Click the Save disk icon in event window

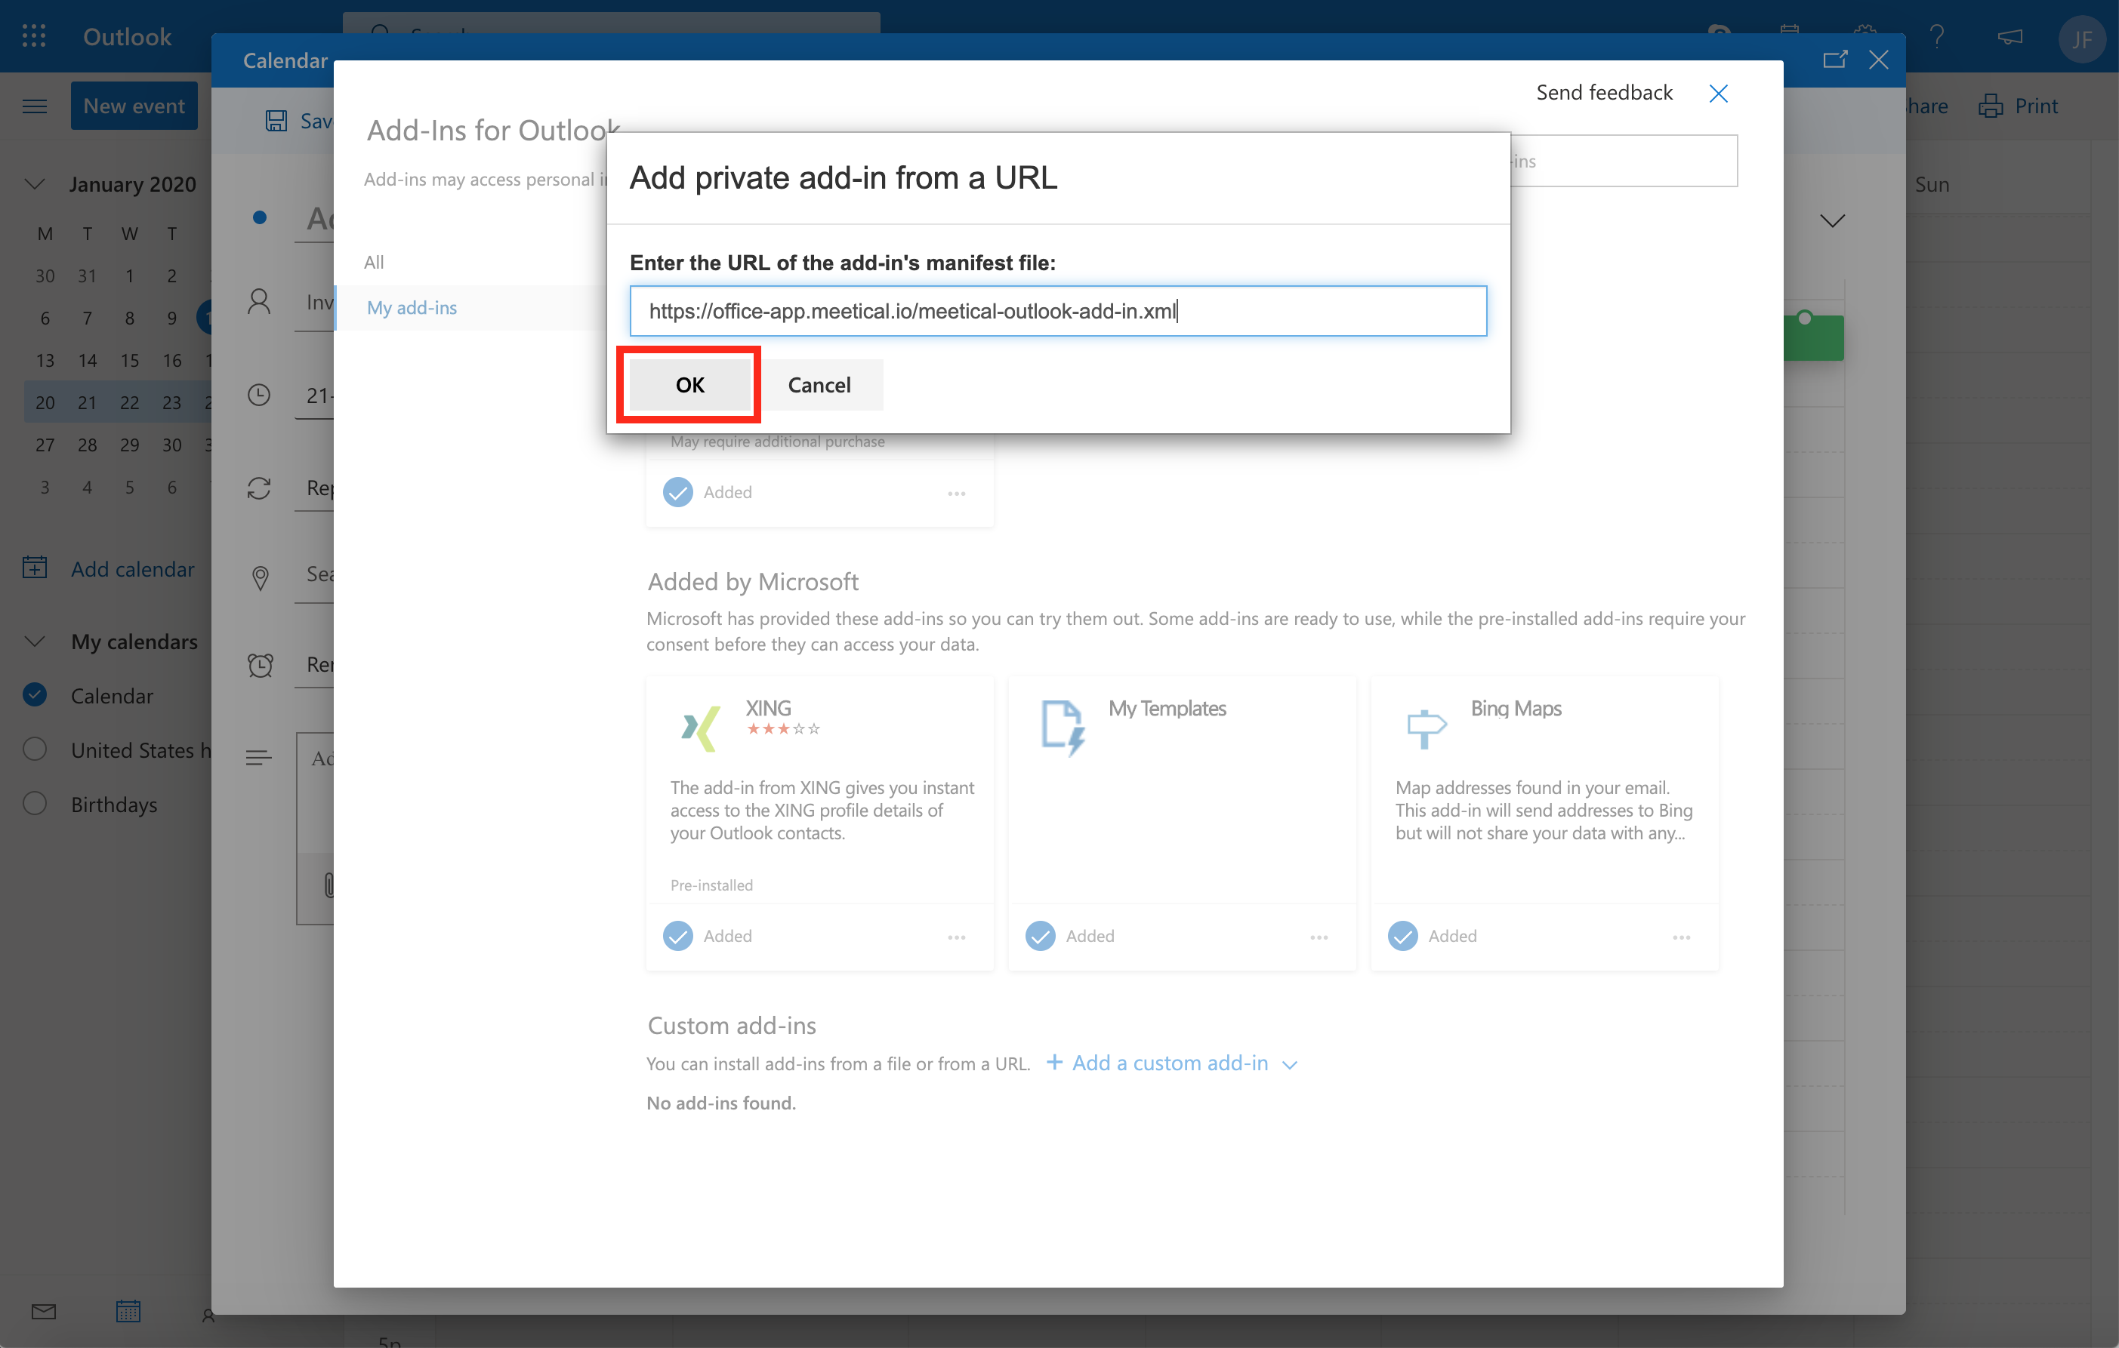tap(276, 121)
